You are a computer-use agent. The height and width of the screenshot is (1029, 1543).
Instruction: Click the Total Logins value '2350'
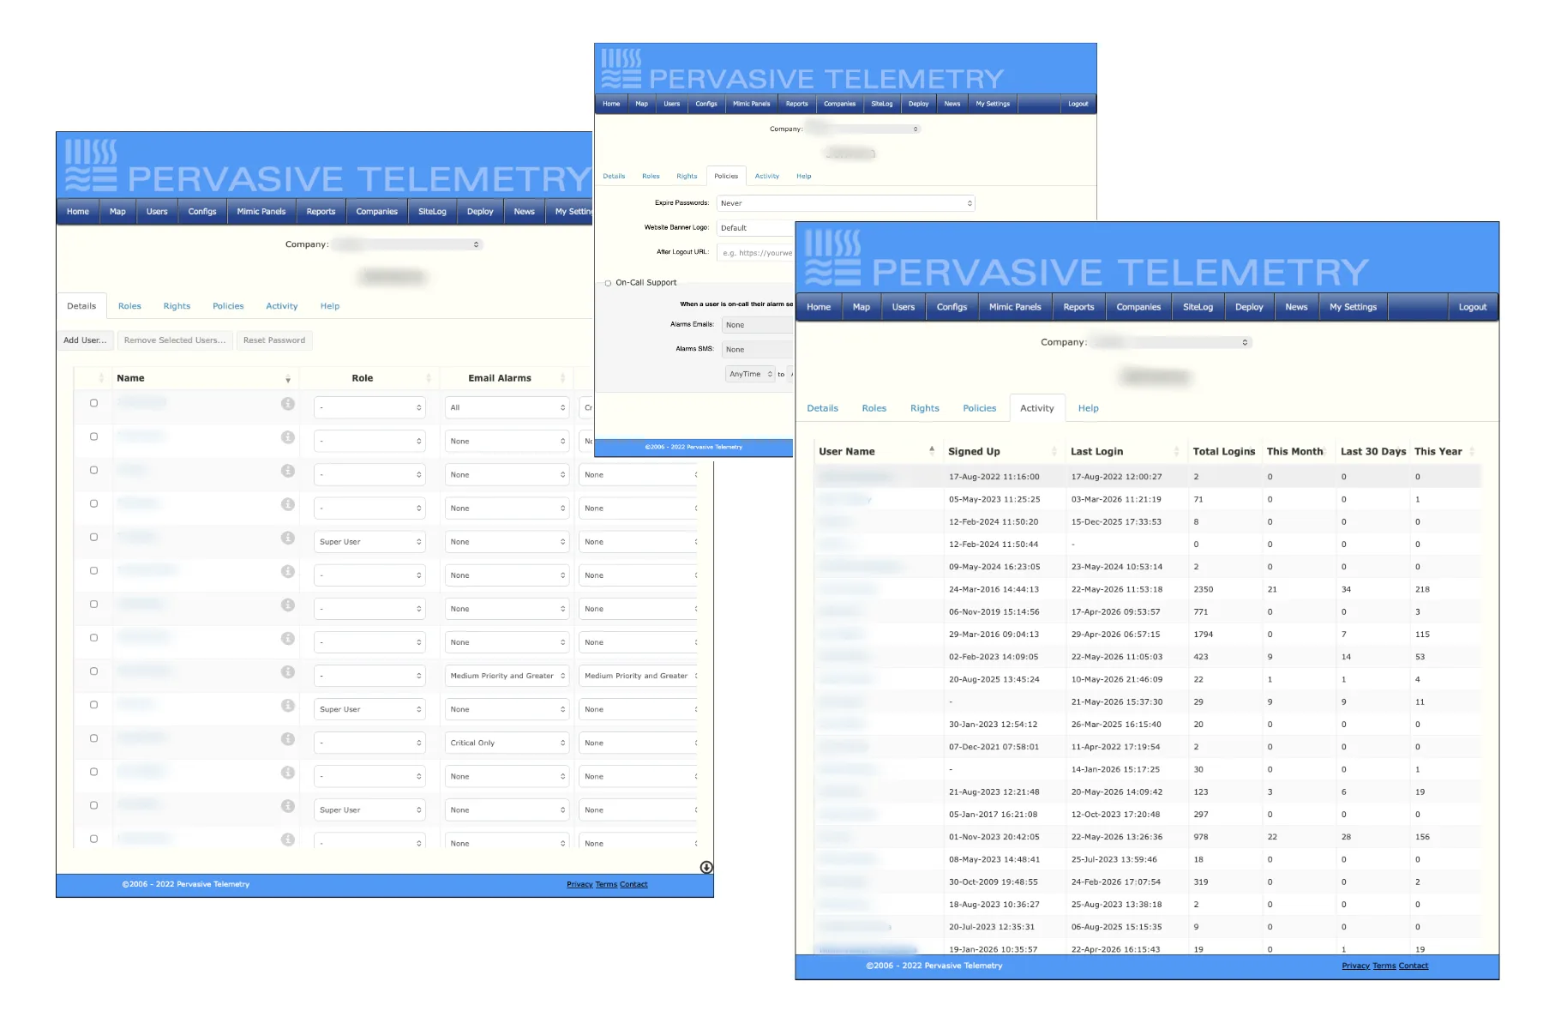click(1204, 590)
